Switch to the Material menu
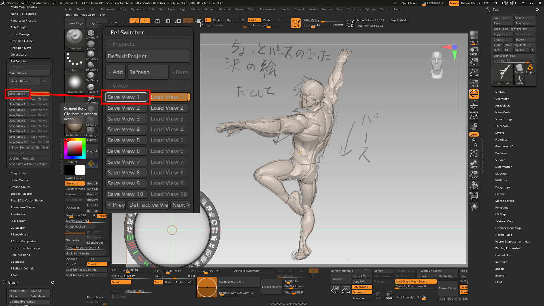Screen dimensions: 544x306 [x=224, y=9]
